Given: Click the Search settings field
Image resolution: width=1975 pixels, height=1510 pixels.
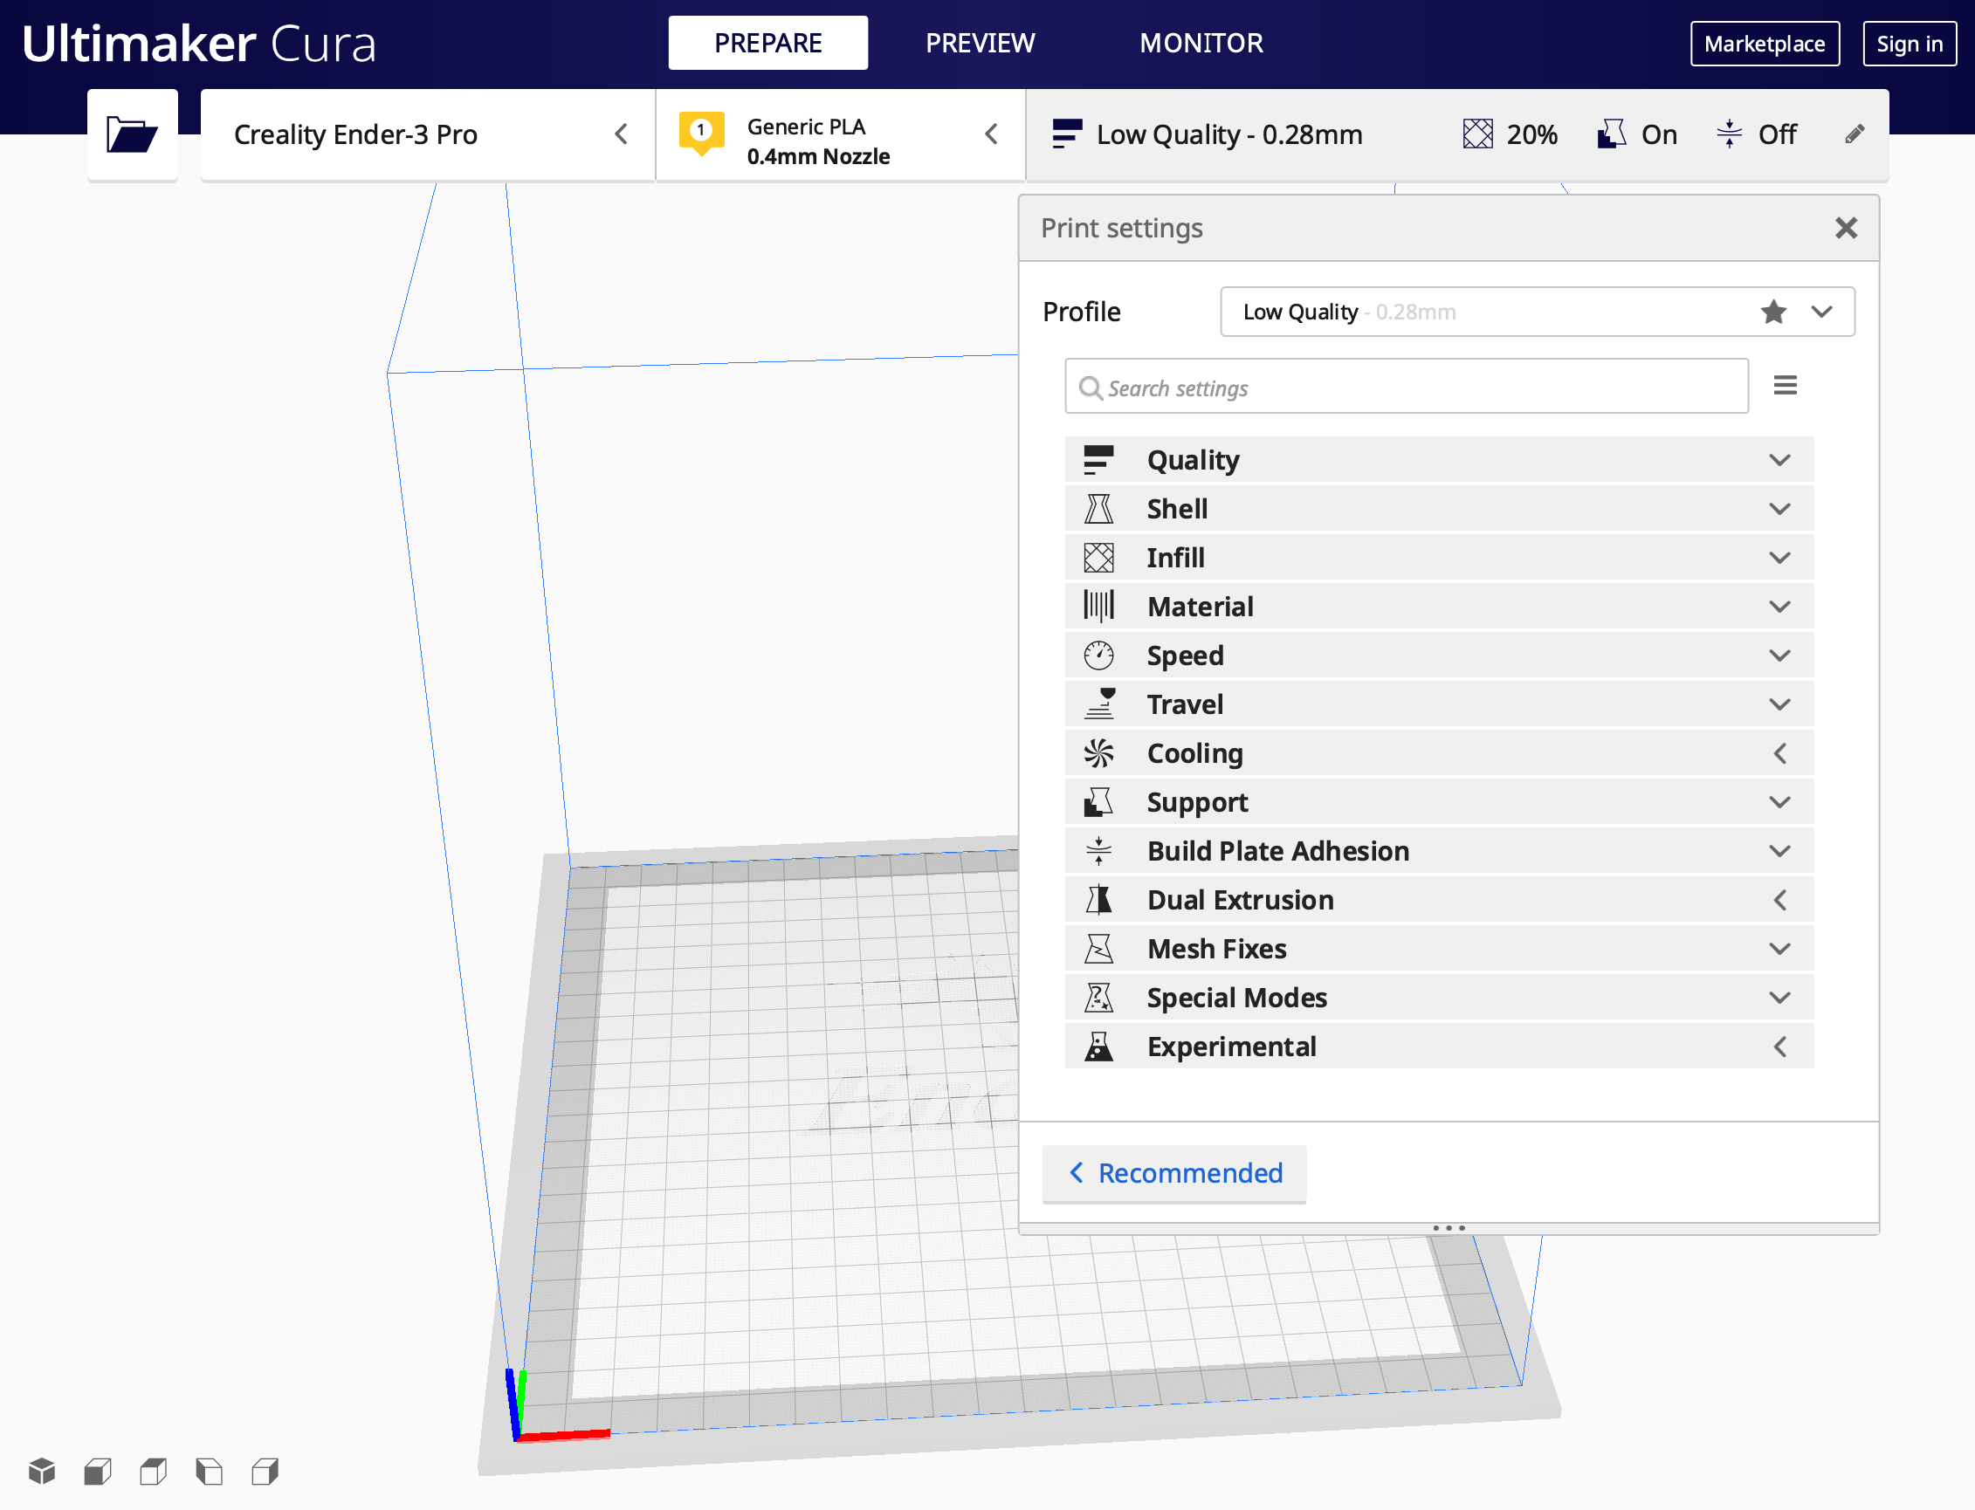Looking at the screenshot, I should coord(1406,387).
